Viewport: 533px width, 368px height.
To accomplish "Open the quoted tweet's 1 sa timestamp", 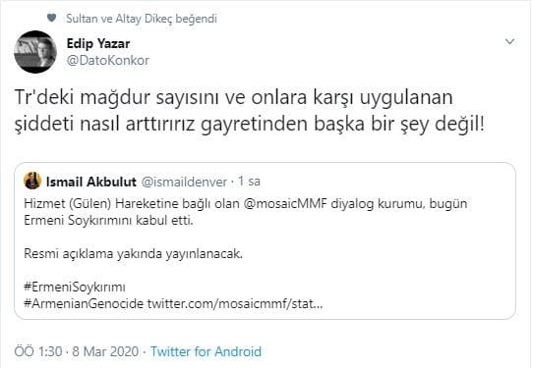I will tap(249, 182).
